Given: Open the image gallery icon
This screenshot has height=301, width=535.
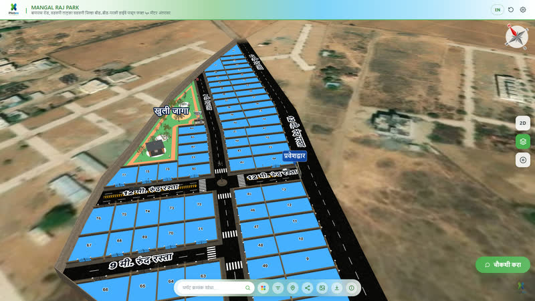Looking at the screenshot, I should click(322, 288).
